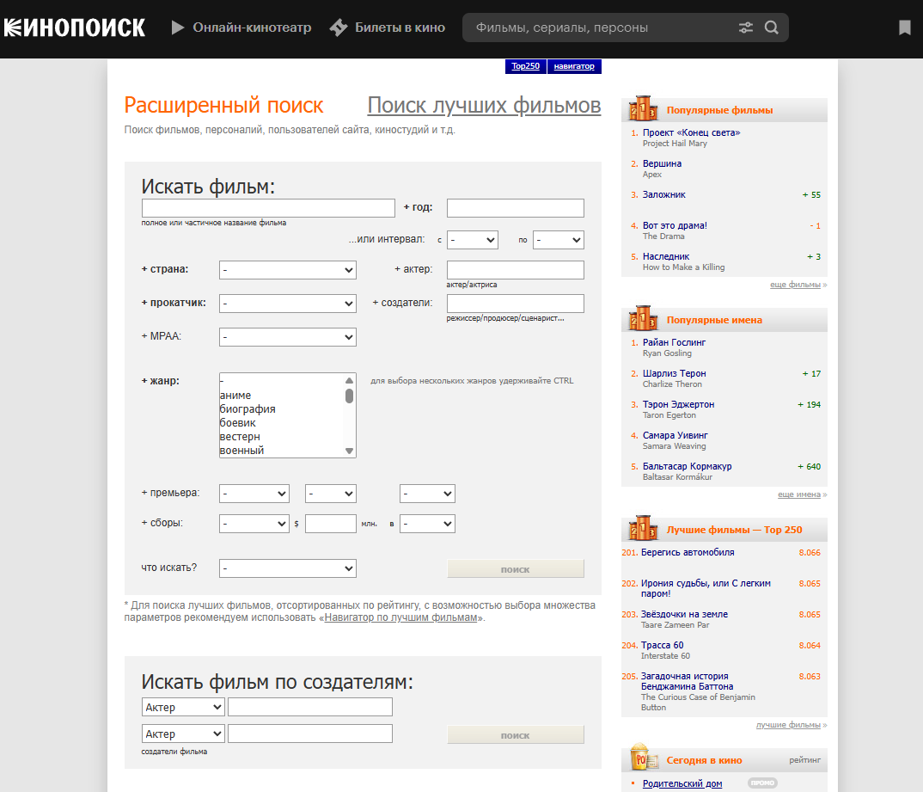Select genre вестерн in list
Viewport: 923px width, 792px height.
pos(240,436)
